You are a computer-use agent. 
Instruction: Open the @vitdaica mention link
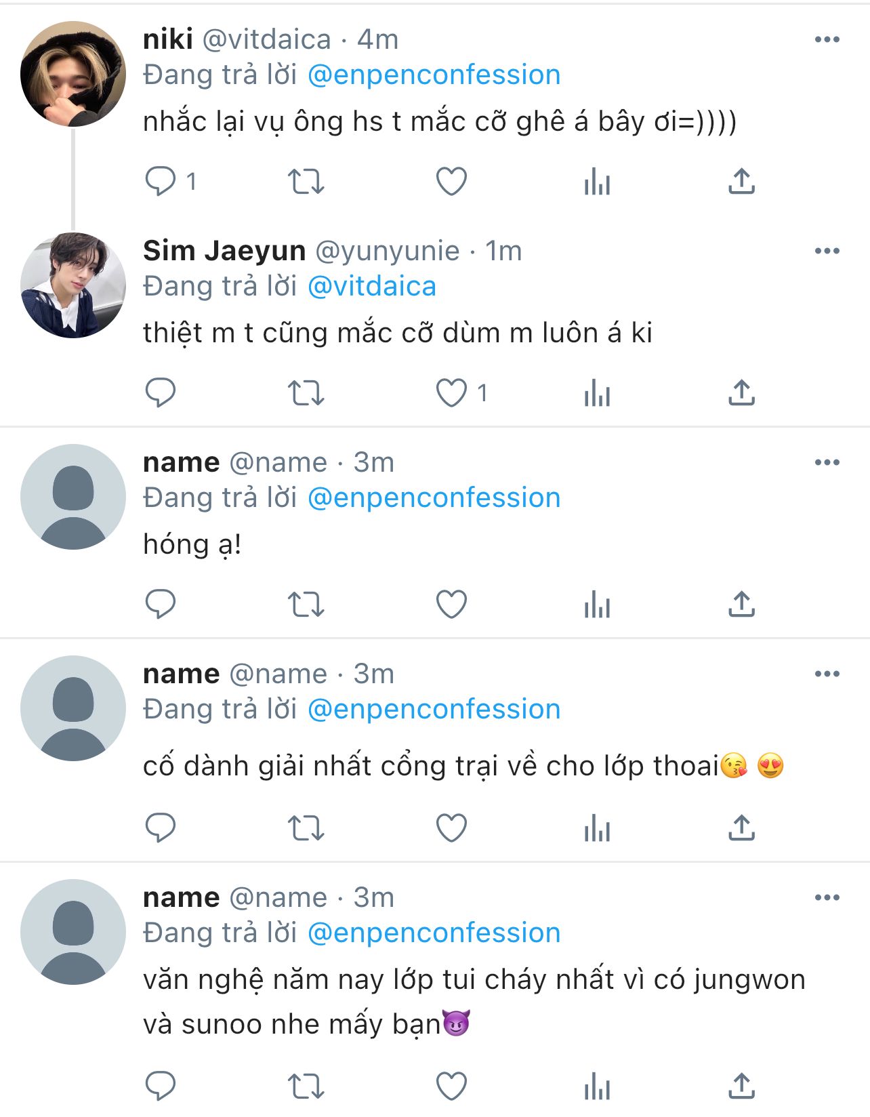tap(372, 287)
